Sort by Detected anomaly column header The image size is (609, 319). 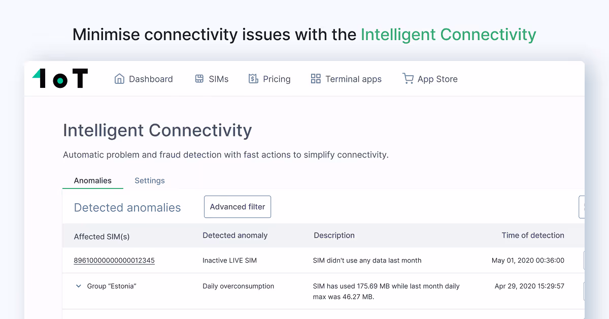pyautogui.click(x=235, y=235)
